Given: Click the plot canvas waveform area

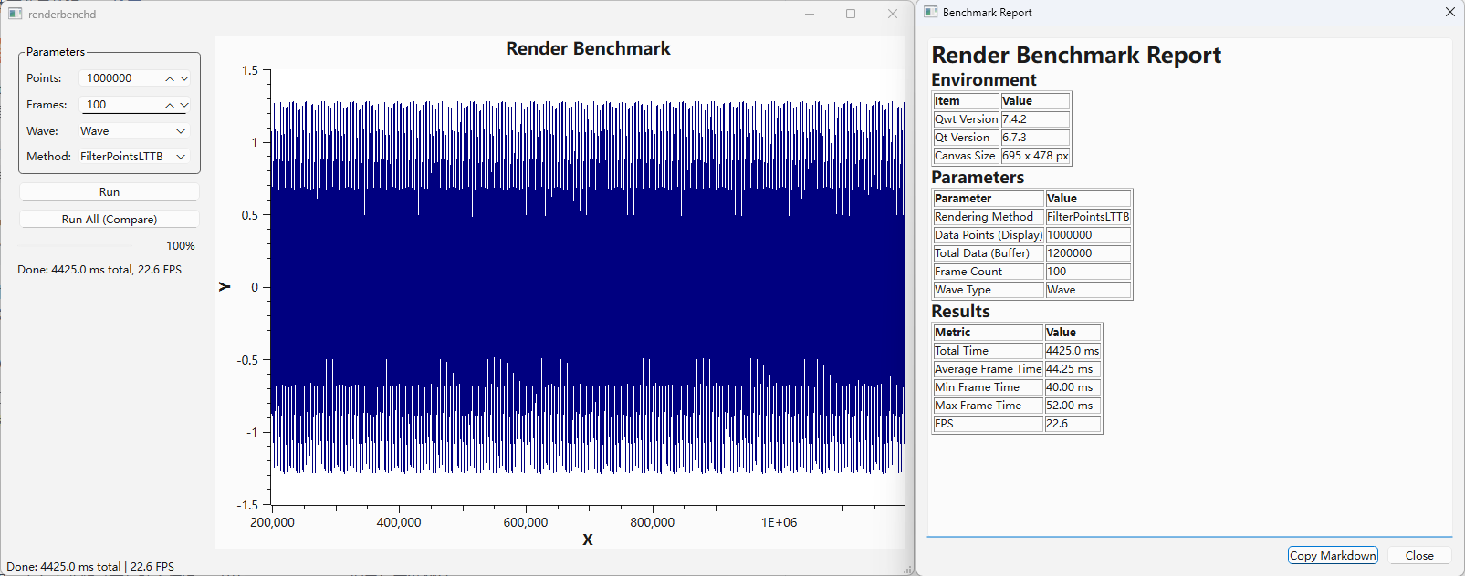Looking at the screenshot, I should (589, 287).
